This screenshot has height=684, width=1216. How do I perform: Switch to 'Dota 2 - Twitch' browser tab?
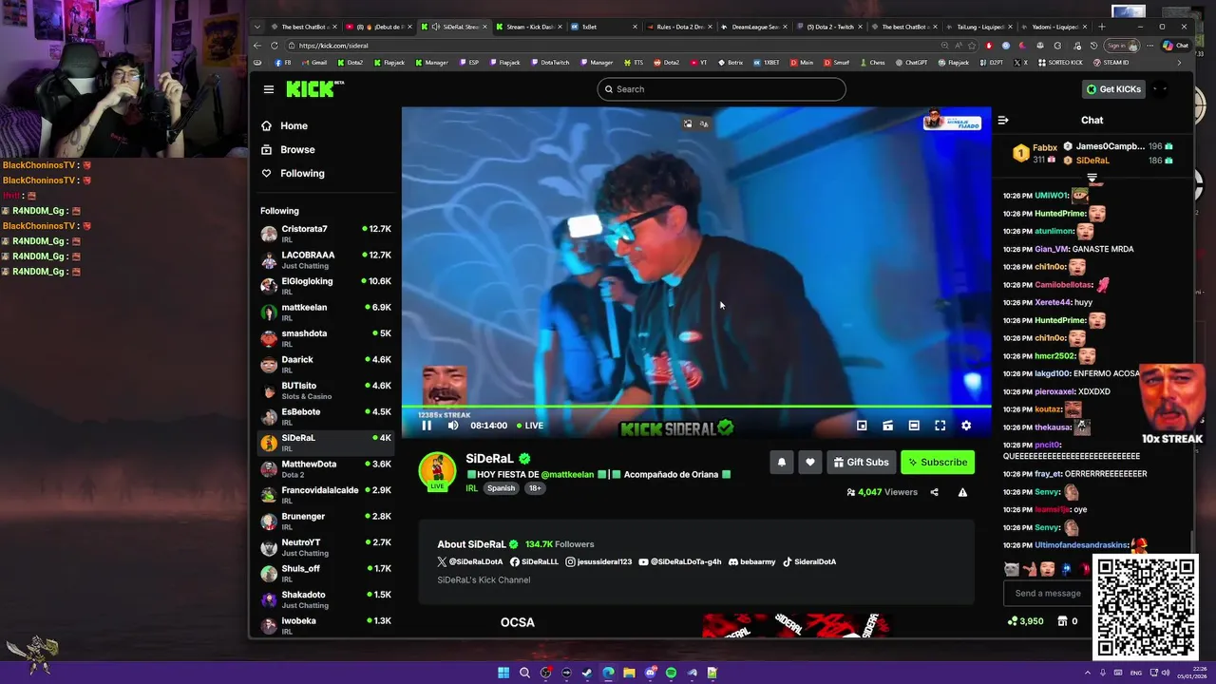[x=828, y=27]
